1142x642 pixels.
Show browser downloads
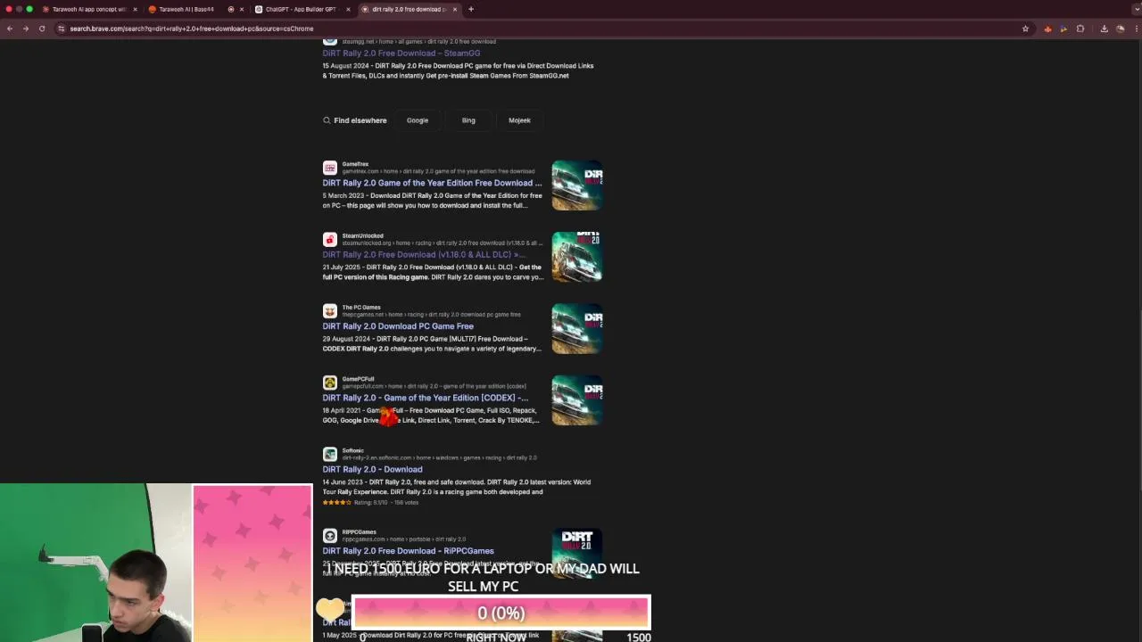point(1104,29)
